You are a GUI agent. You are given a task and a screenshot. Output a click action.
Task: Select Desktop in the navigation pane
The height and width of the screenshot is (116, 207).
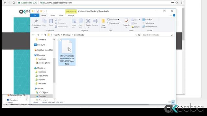pos(42,96)
